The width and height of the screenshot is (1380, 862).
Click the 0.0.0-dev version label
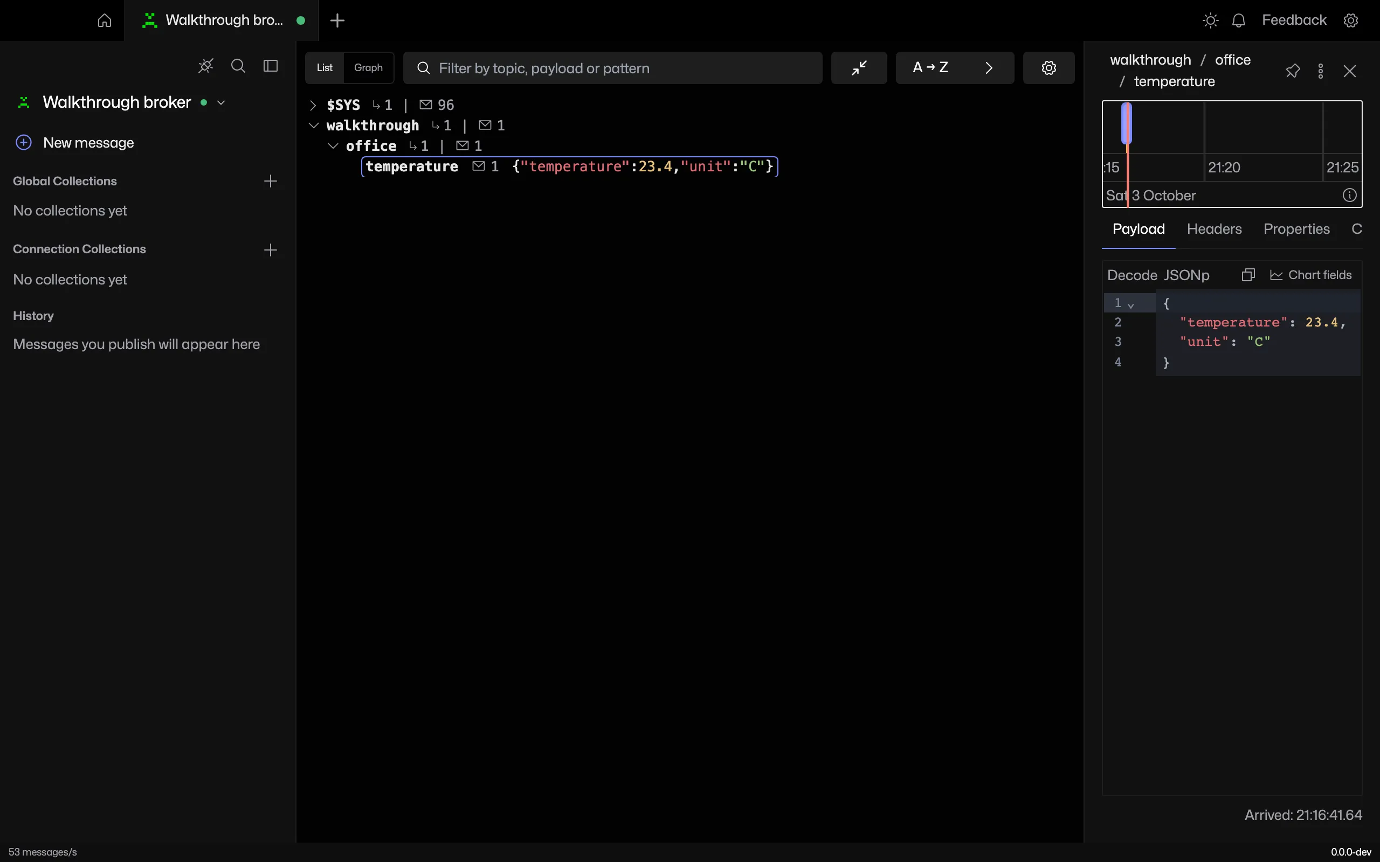(1351, 852)
